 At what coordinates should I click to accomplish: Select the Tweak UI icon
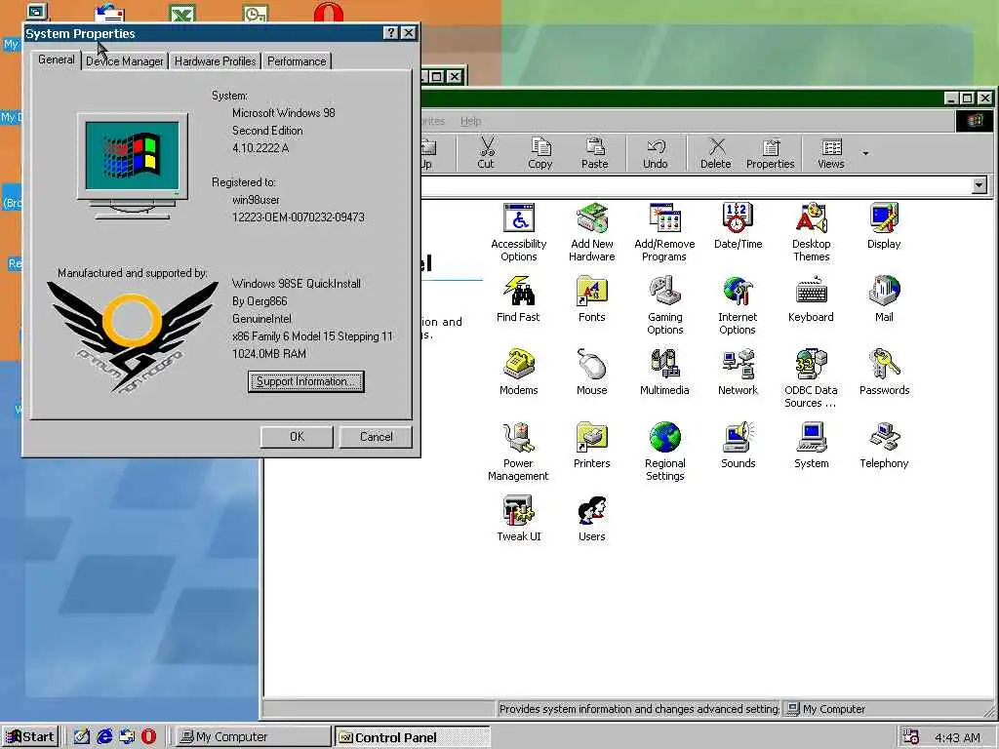(519, 519)
